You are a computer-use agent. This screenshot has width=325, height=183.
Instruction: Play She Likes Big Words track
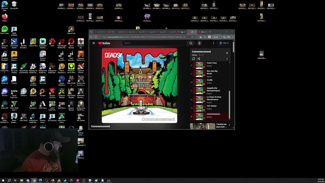(x=210, y=73)
